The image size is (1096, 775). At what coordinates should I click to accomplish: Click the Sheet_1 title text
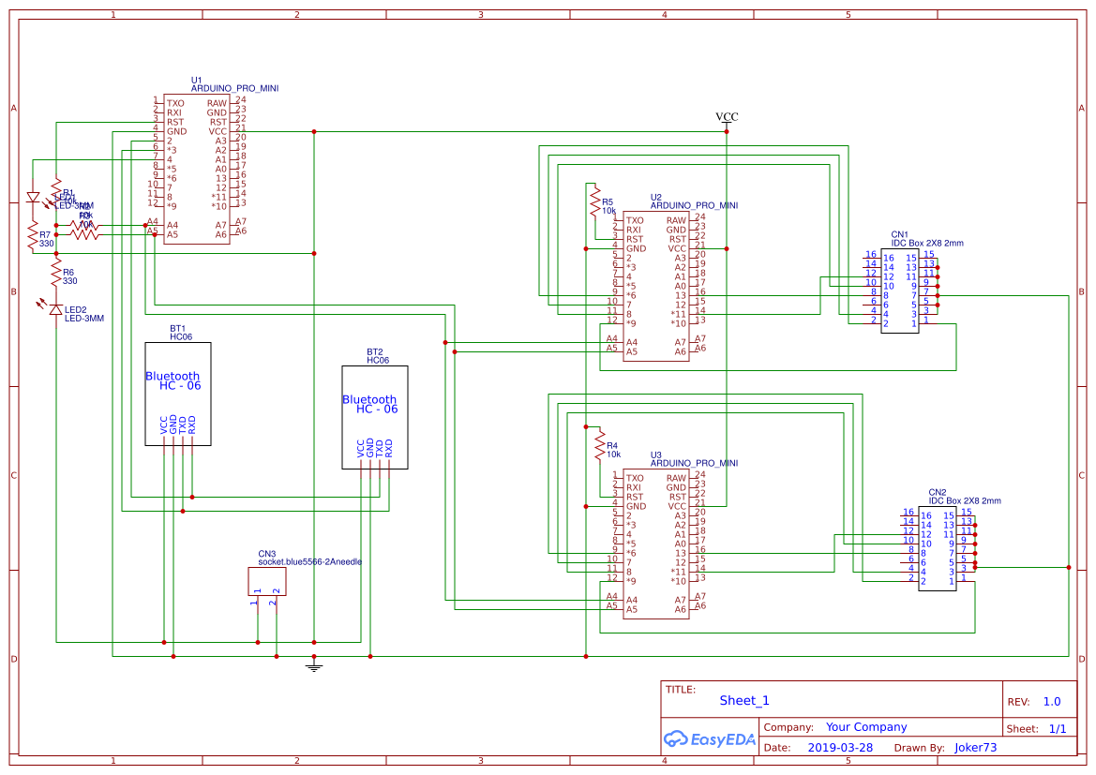coord(744,700)
